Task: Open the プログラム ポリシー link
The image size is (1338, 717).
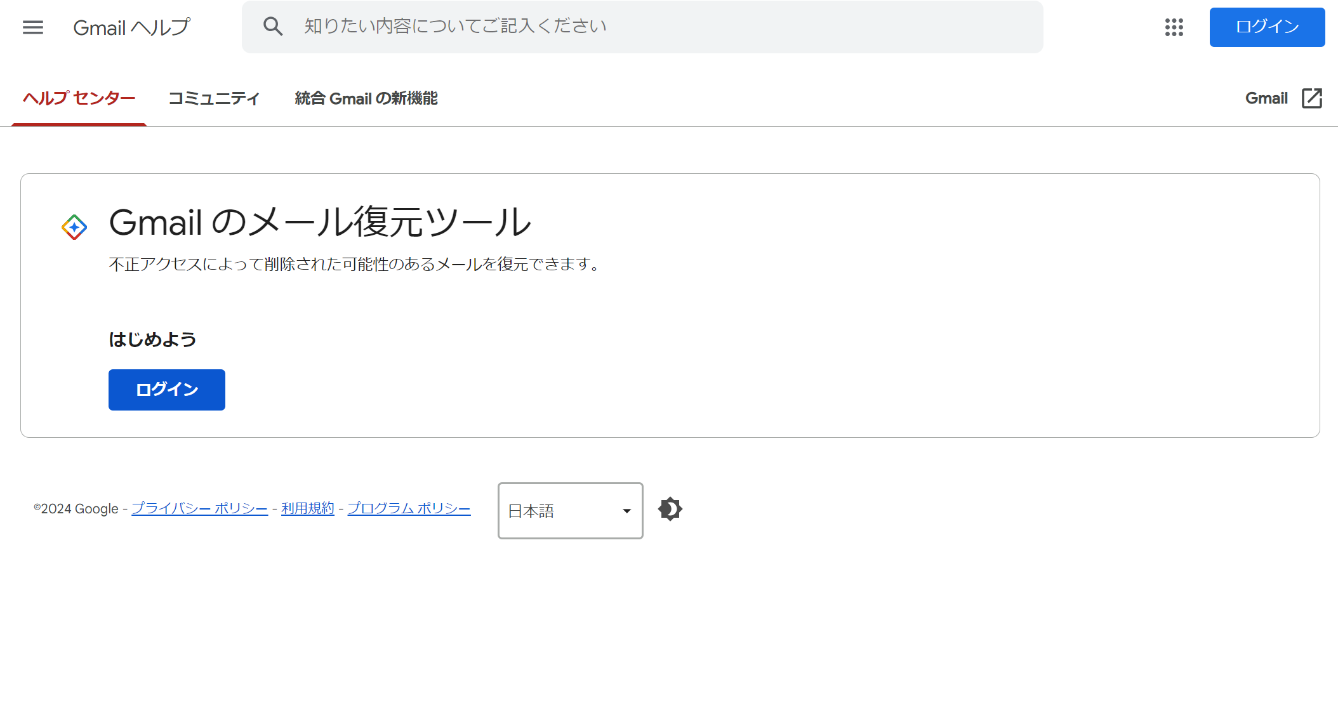Action: (x=409, y=508)
